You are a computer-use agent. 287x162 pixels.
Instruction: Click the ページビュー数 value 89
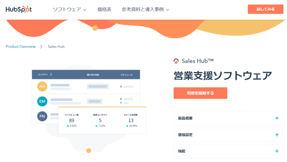coord(72,121)
